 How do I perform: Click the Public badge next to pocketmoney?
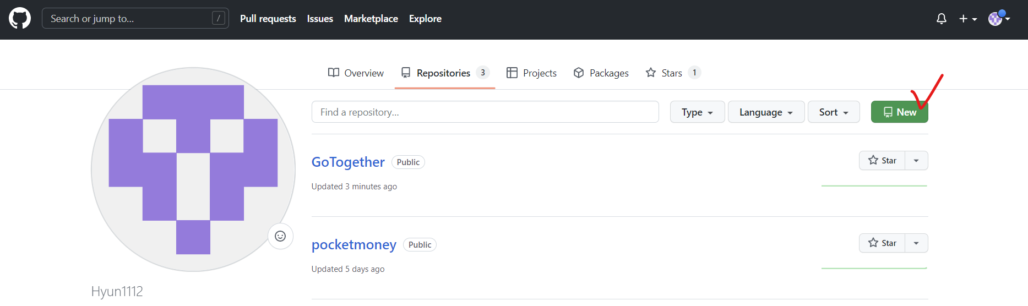[420, 245]
